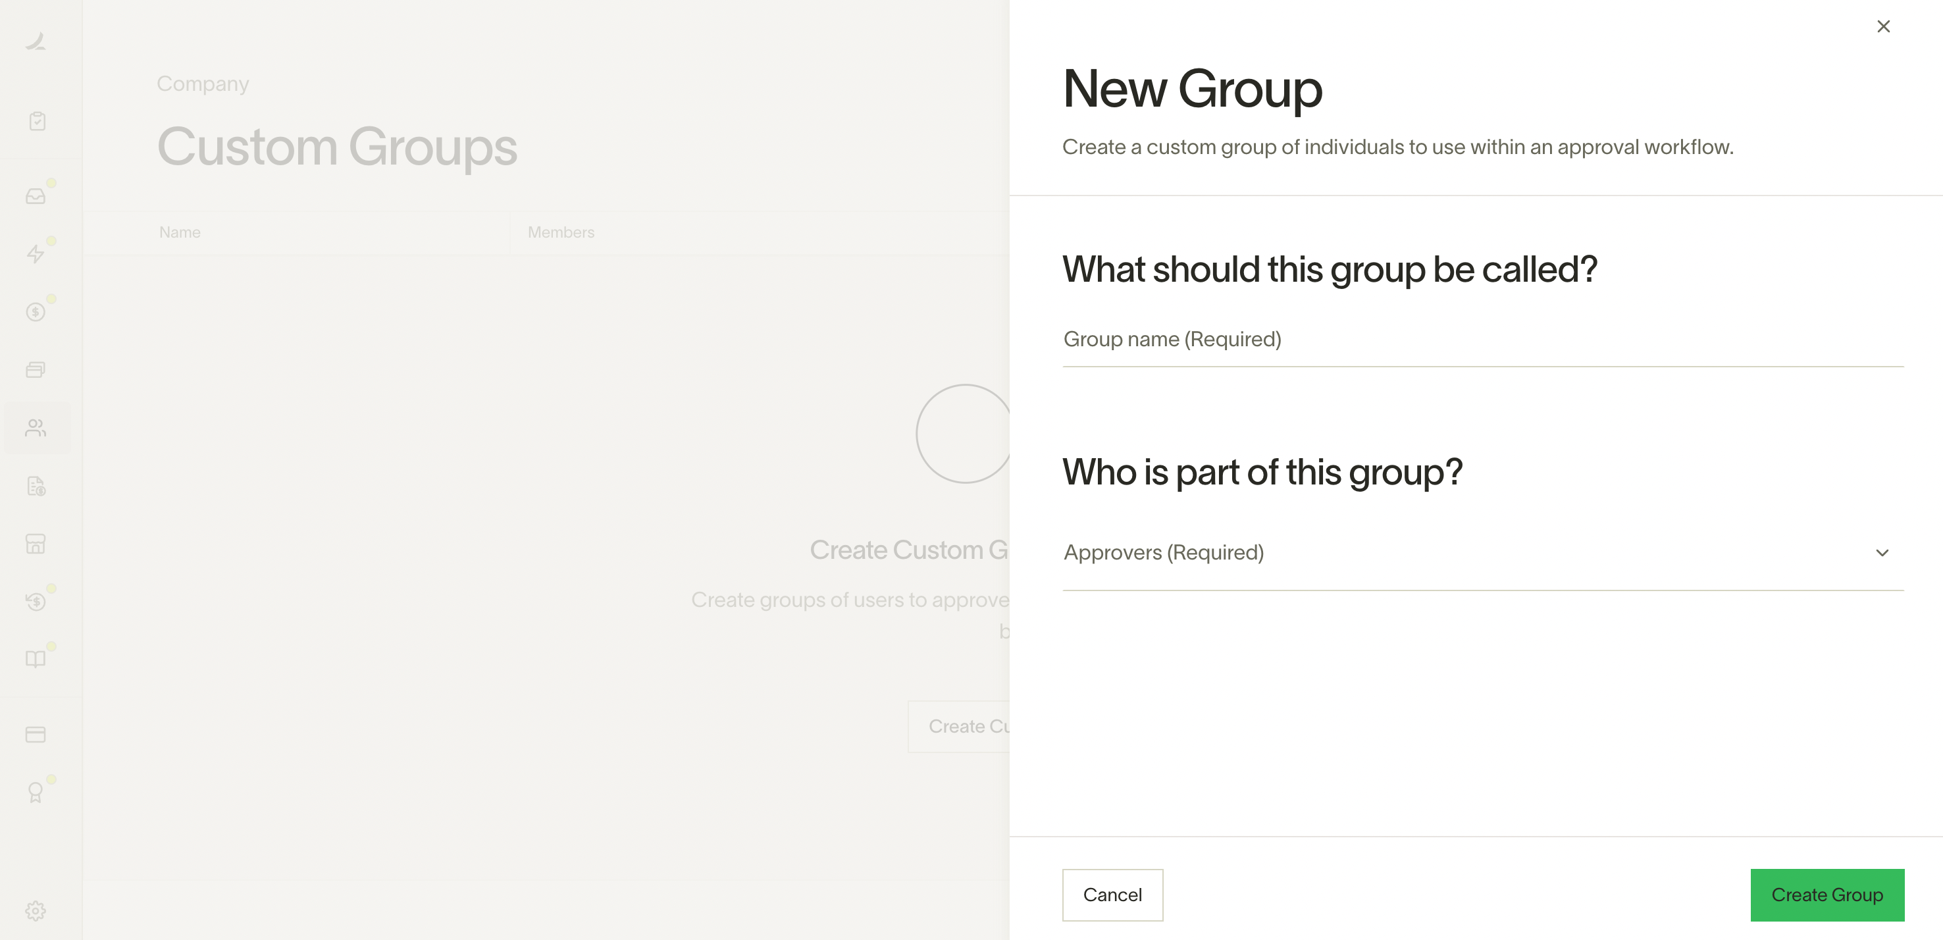Click the award ribbon sidebar icon
This screenshot has width=1943, height=940.
pyautogui.click(x=36, y=792)
